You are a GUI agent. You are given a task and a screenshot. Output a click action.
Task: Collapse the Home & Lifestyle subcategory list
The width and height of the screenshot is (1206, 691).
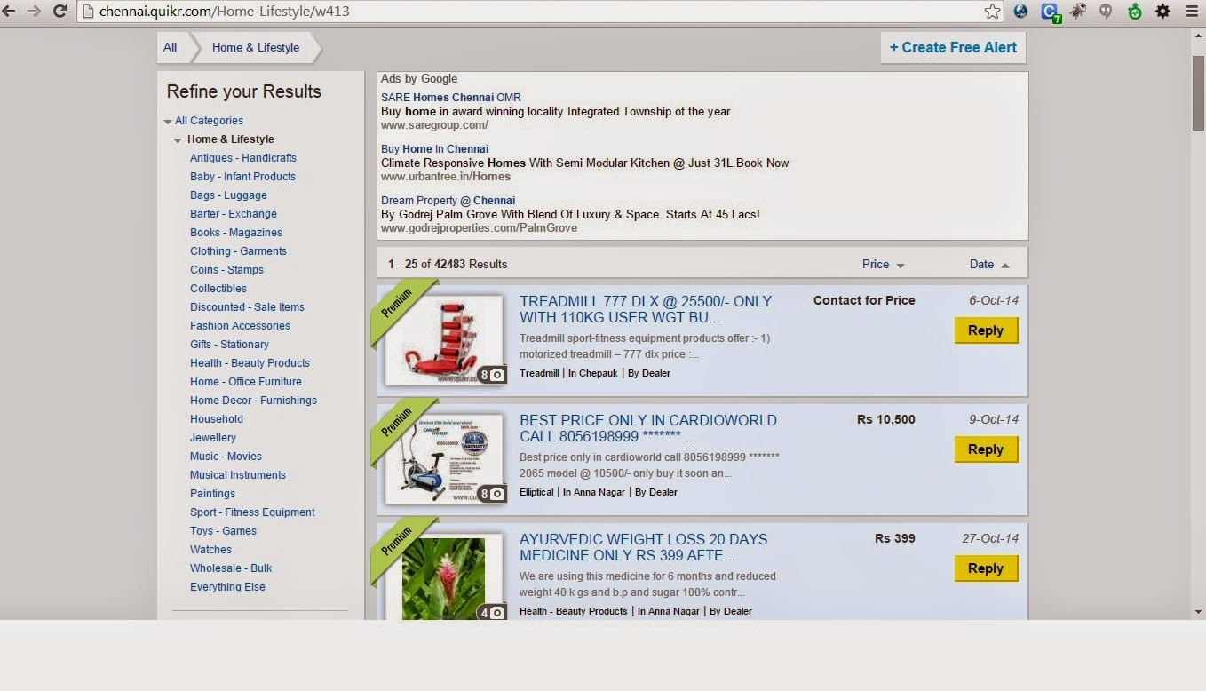(178, 139)
